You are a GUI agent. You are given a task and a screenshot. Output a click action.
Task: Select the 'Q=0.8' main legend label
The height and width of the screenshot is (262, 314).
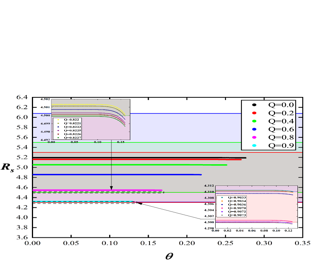tap(281, 137)
